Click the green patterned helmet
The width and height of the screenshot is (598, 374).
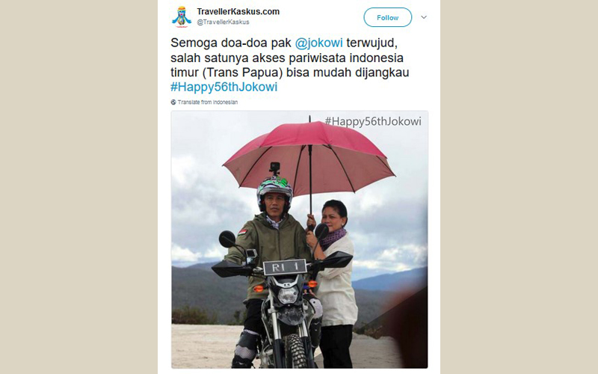pos(274,190)
